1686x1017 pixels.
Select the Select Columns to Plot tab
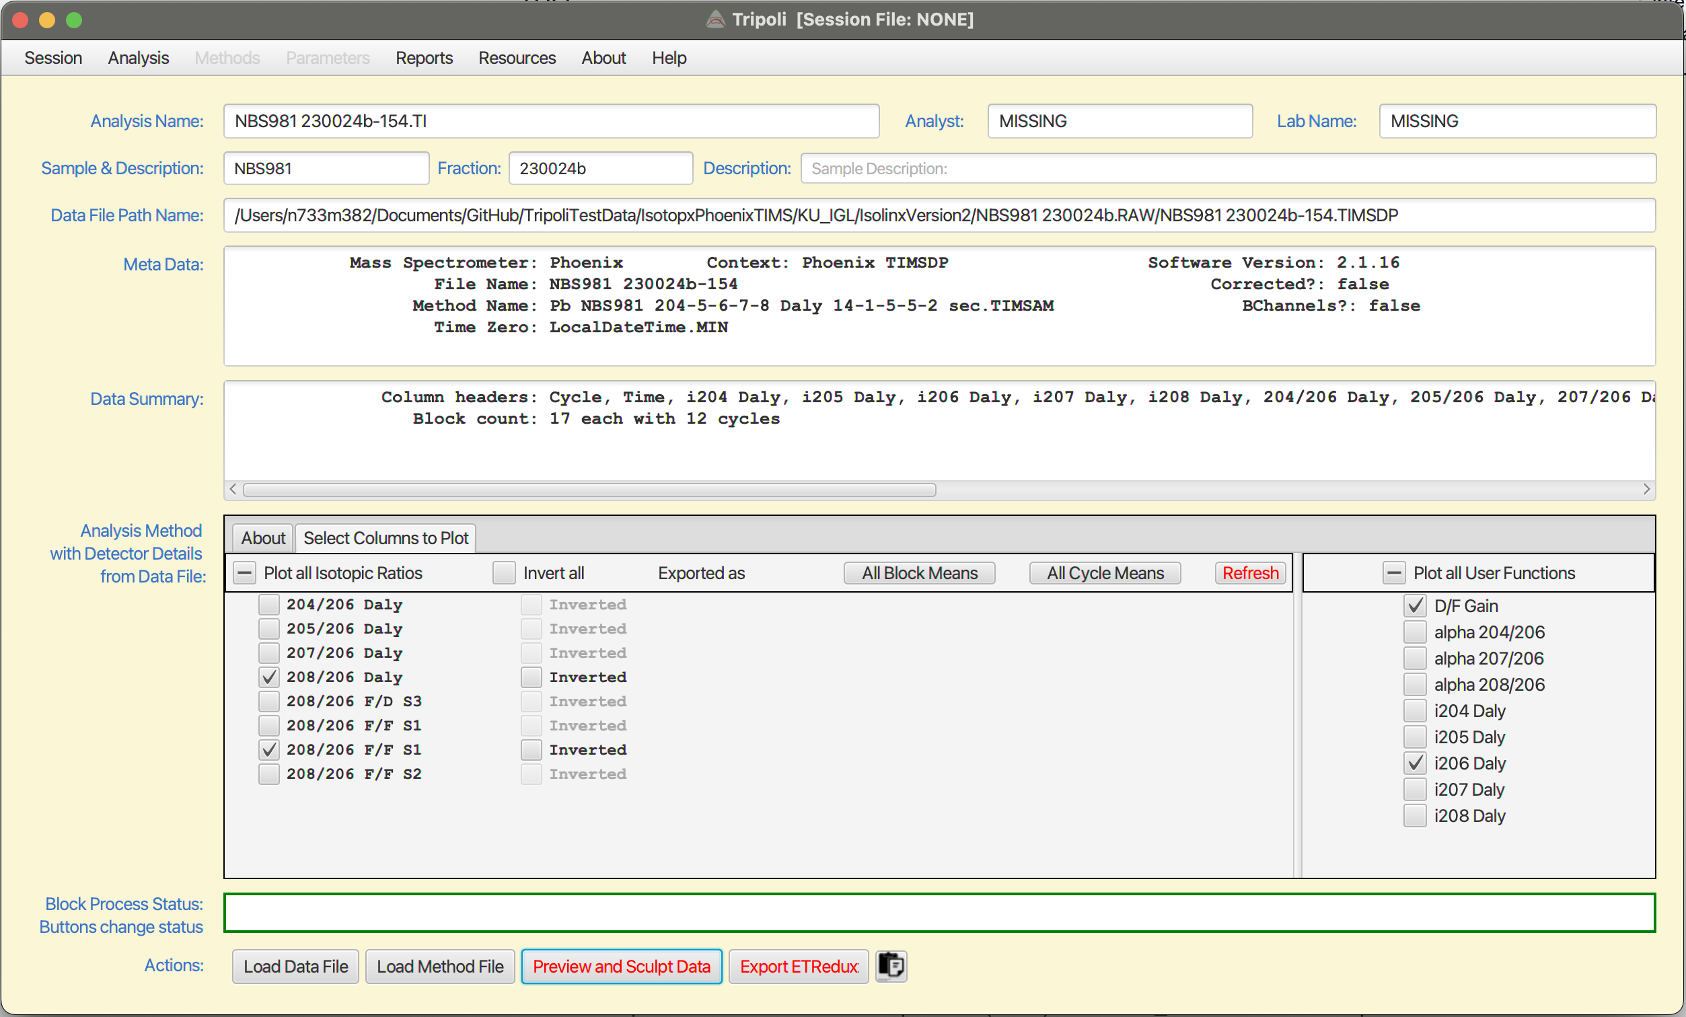(384, 538)
